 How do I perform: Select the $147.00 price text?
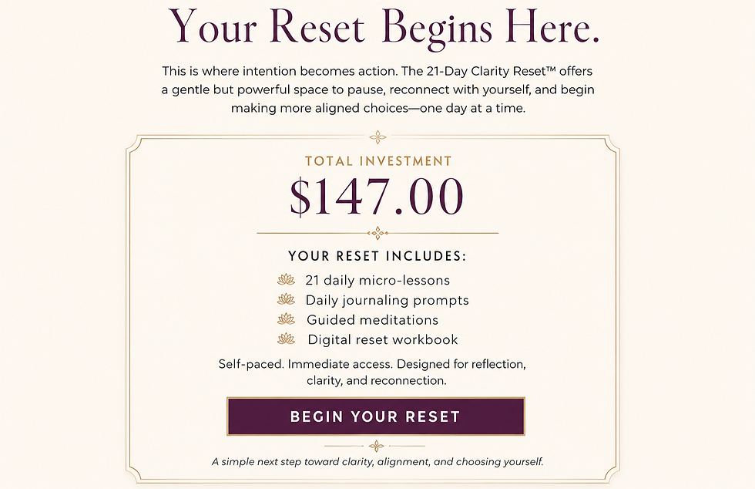coord(377,197)
